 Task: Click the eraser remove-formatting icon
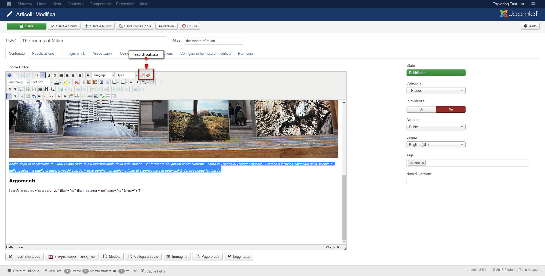coord(142,75)
